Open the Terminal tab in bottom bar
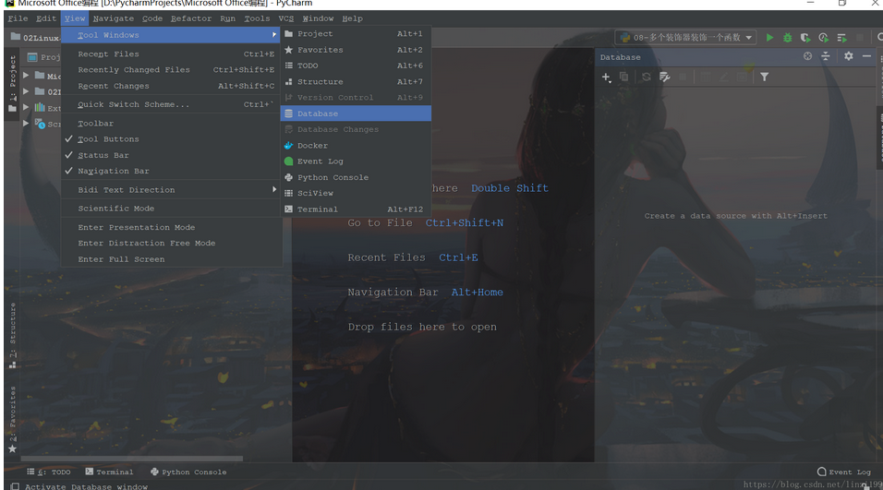The width and height of the screenshot is (883, 490). (x=109, y=472)
